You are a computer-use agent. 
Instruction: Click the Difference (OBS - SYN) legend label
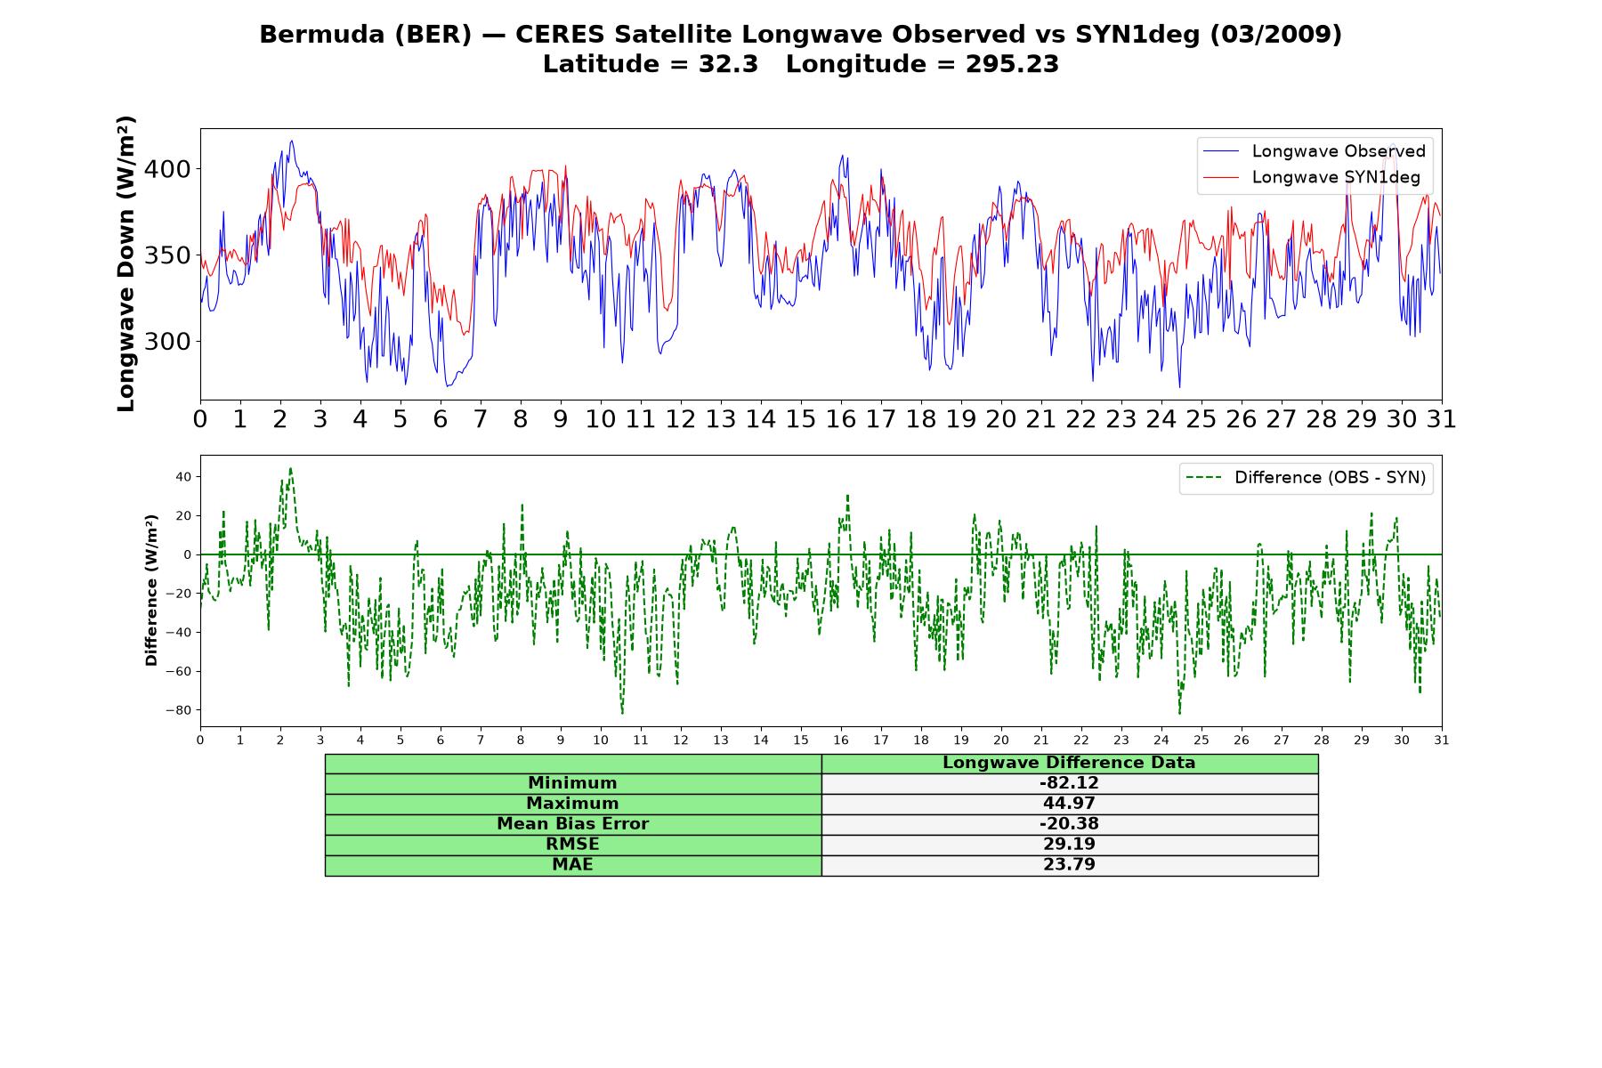[1330, 478]
